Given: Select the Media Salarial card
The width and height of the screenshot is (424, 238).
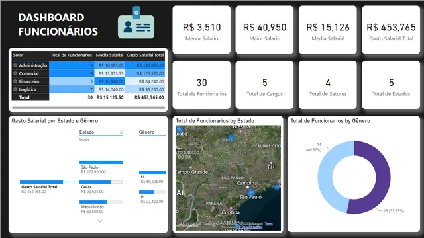Looking at the screenshot, I should (x=328, y=30).
